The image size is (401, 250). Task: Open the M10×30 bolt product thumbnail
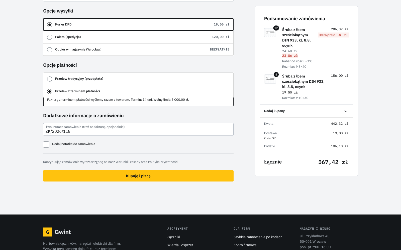tap(270, 79)
